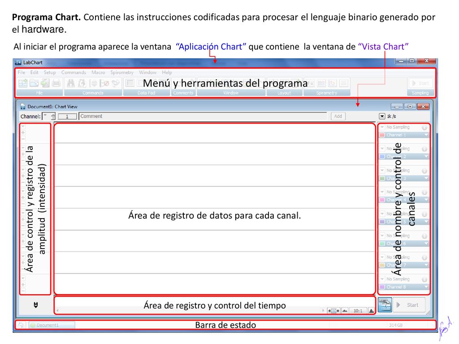459x344 pixels.
Task: Expand the Channel 2 function menu arrow
Action: click(x=426, y=156)
